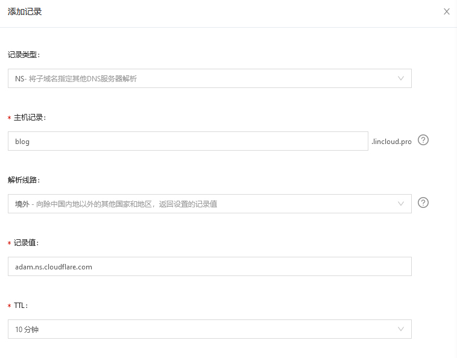Click the 添加记录 dialog title
The width and height of the screenshot is (457, 358).
click(25, 11)
